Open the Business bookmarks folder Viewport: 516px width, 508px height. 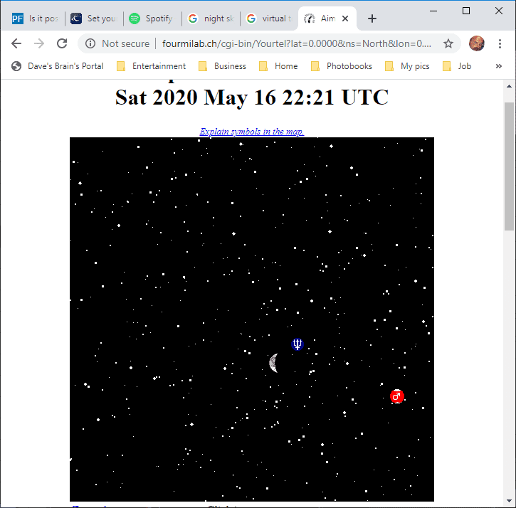click(223, 66)
